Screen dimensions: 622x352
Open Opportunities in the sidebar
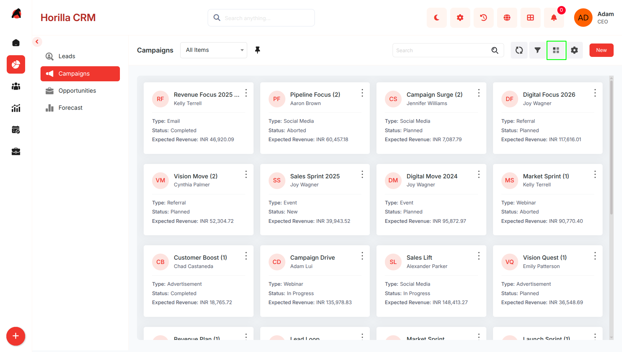coord(80,91)
